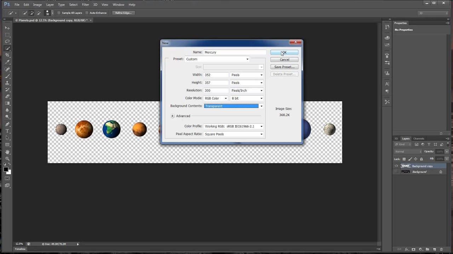Select the Dodge tool
Image resolution: width=453 pixels, height=254 pixels.
[7, 117]
